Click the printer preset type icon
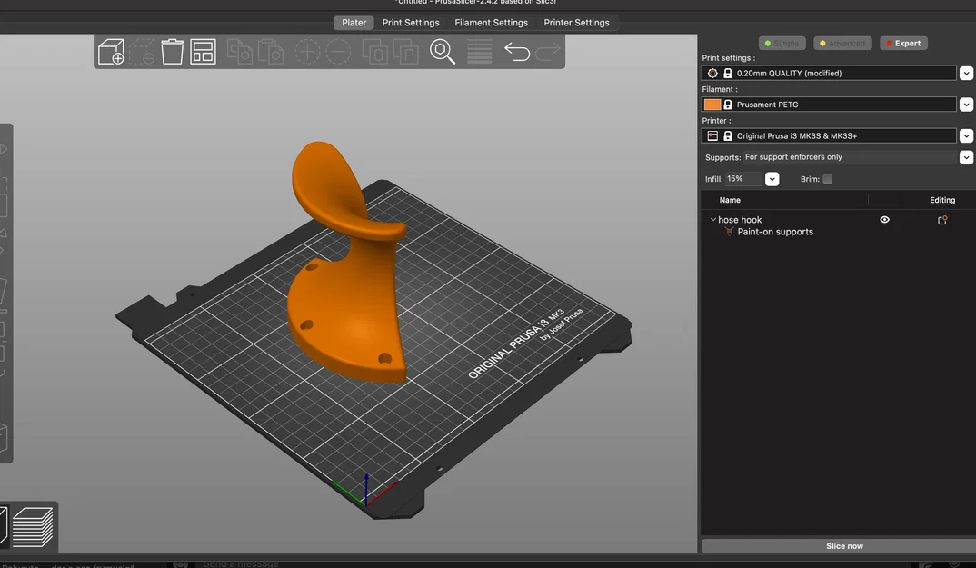 pos(712,135)
